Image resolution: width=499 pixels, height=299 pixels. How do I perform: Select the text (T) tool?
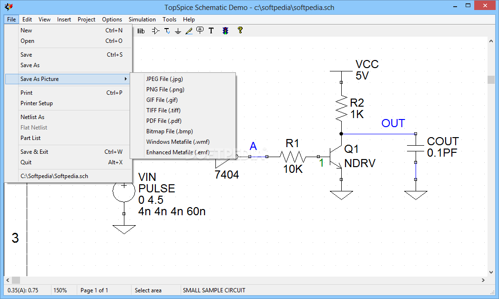coord(211,30)
